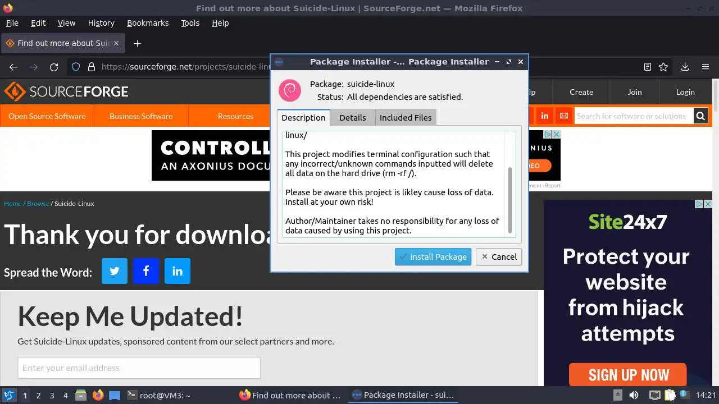Share on Facebook button
The width and height of the screenshot is (719, 404).
tap(146, 271)
